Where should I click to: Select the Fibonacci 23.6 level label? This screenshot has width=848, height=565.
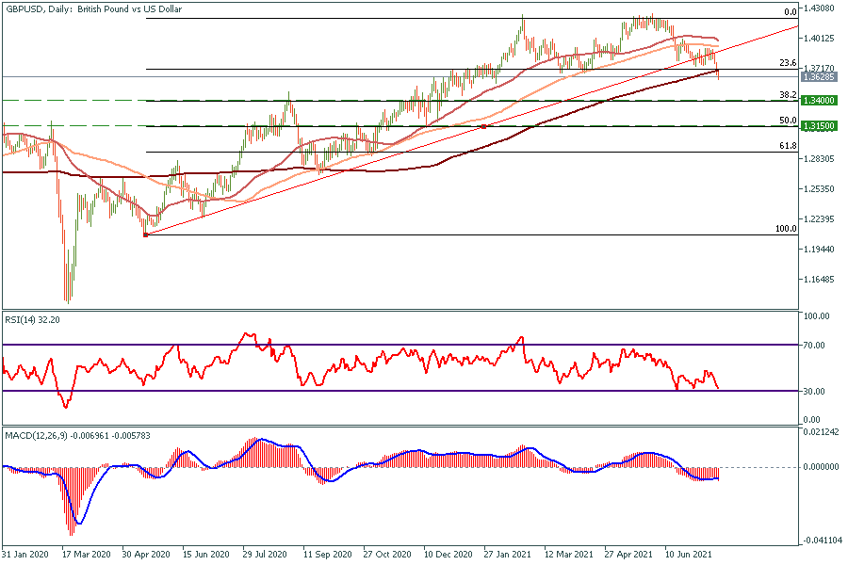coord(789,63)
